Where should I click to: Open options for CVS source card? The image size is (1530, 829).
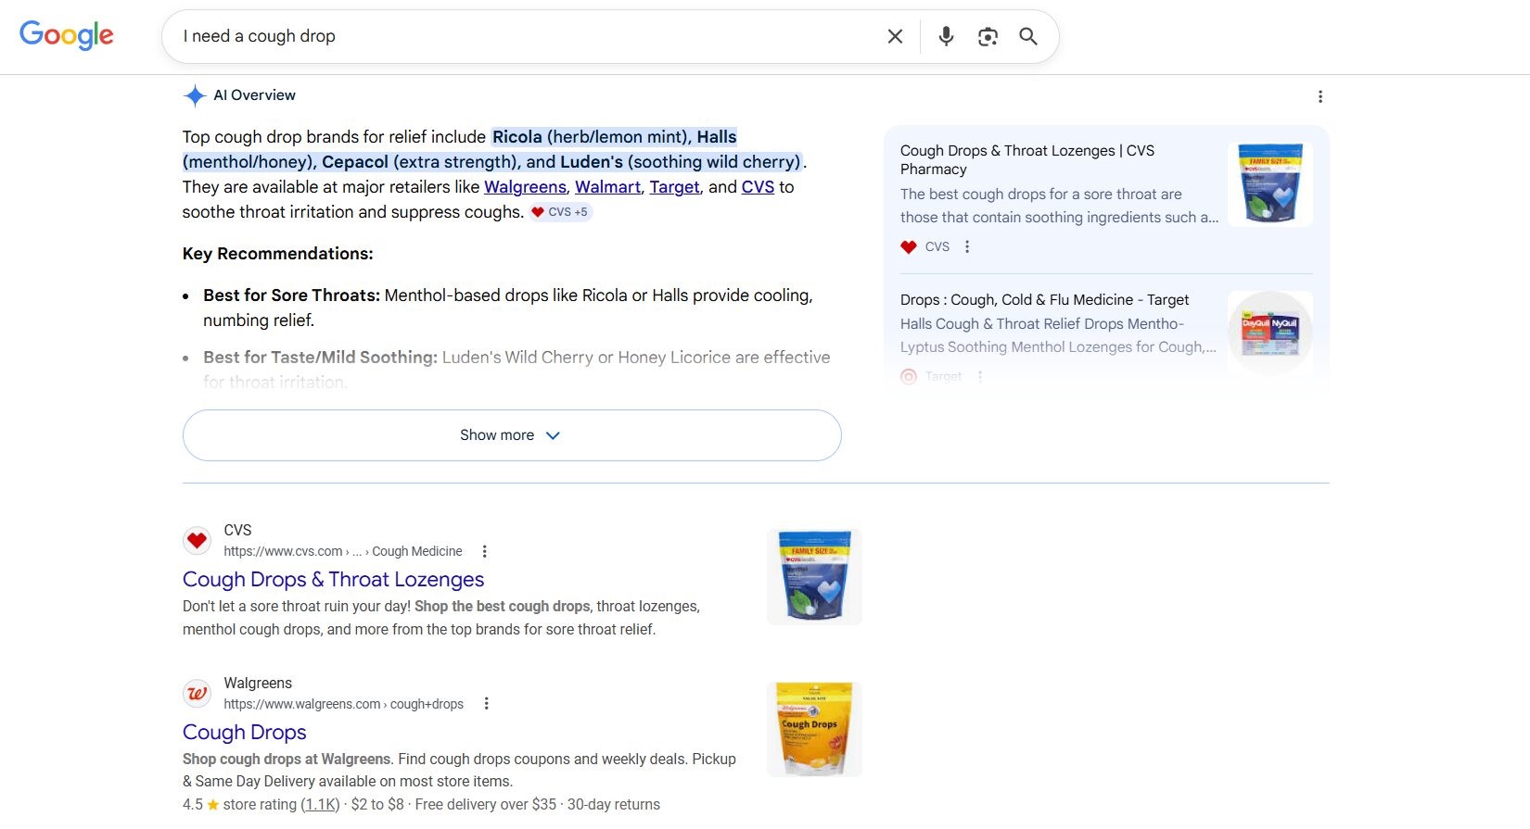point(967,246)
